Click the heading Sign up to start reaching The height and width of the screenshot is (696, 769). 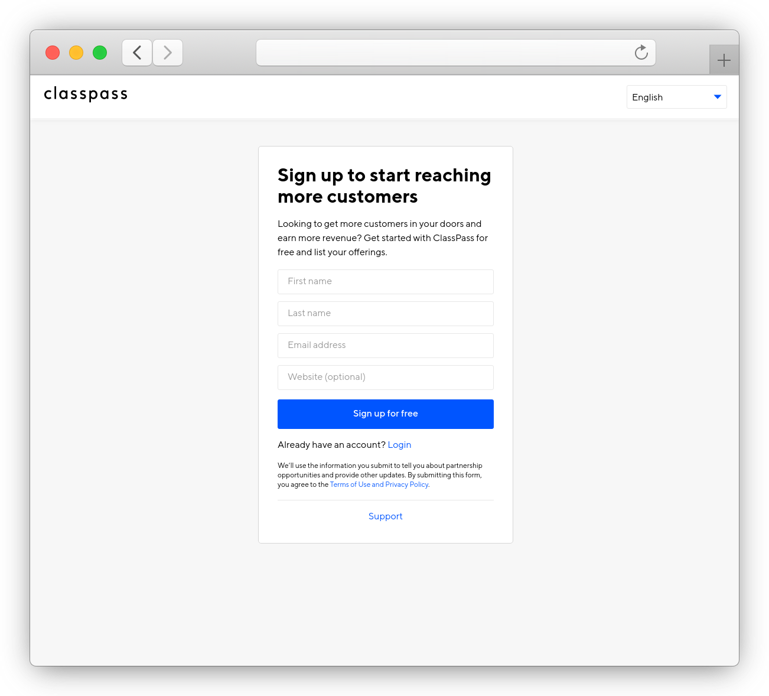(384, 186)
